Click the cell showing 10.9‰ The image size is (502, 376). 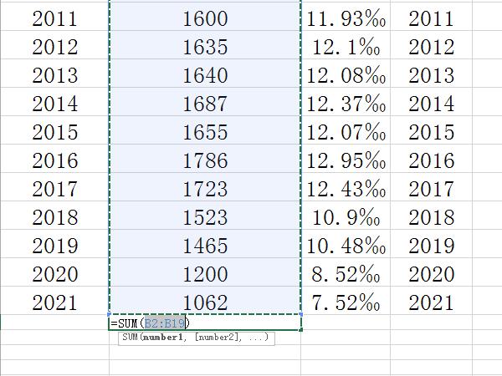pyautogui.click(x=346, y=217)
